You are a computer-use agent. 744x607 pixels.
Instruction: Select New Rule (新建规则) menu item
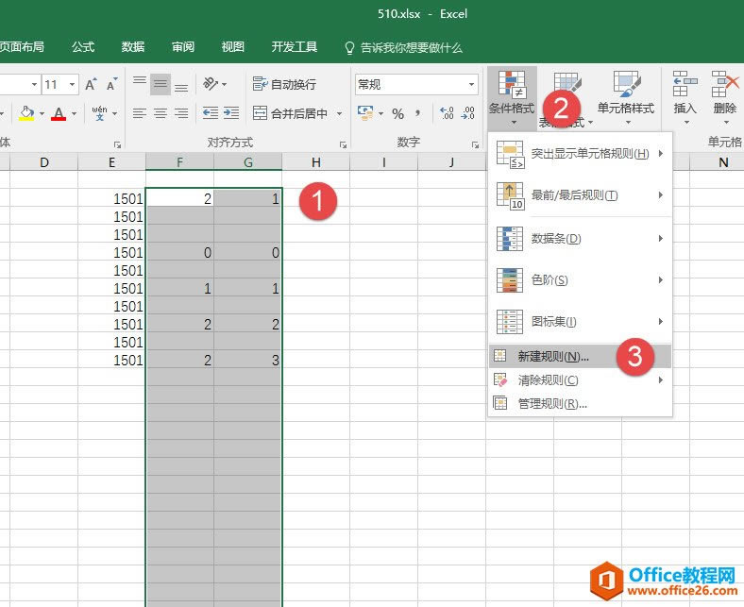pyautogui.click(x=552, y=357)
